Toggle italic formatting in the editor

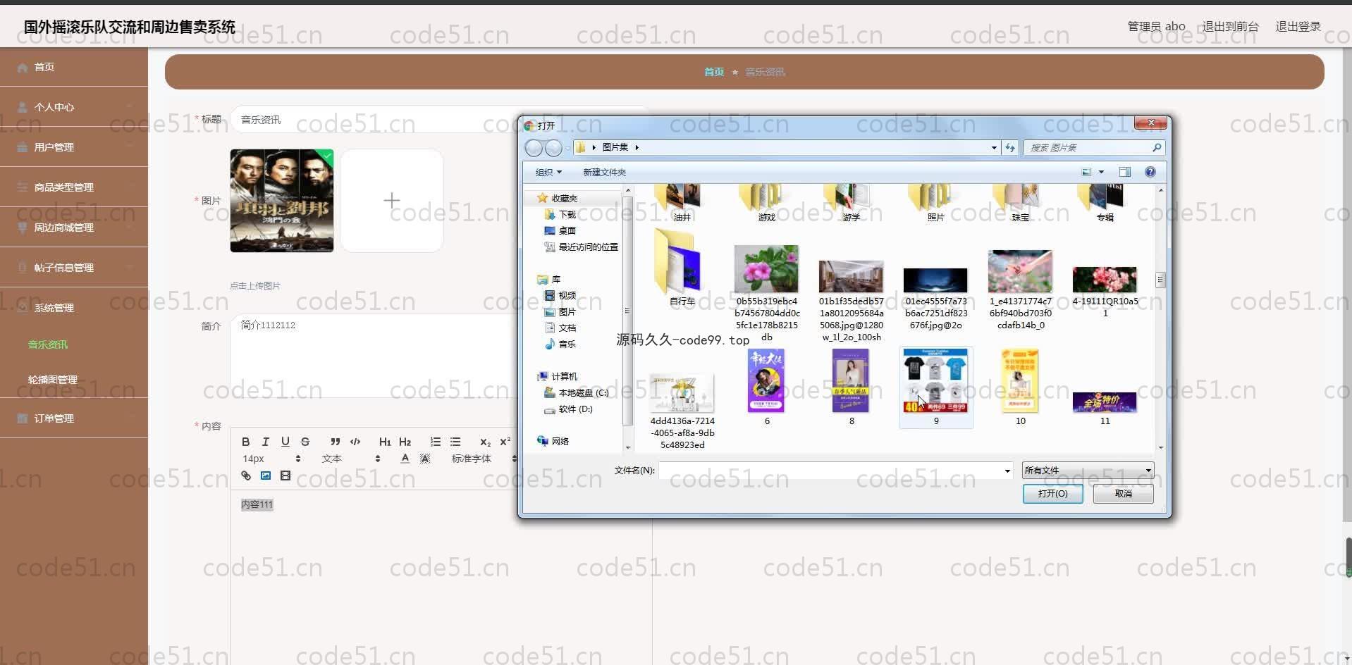pyautogui.click(x=265, y=442)
